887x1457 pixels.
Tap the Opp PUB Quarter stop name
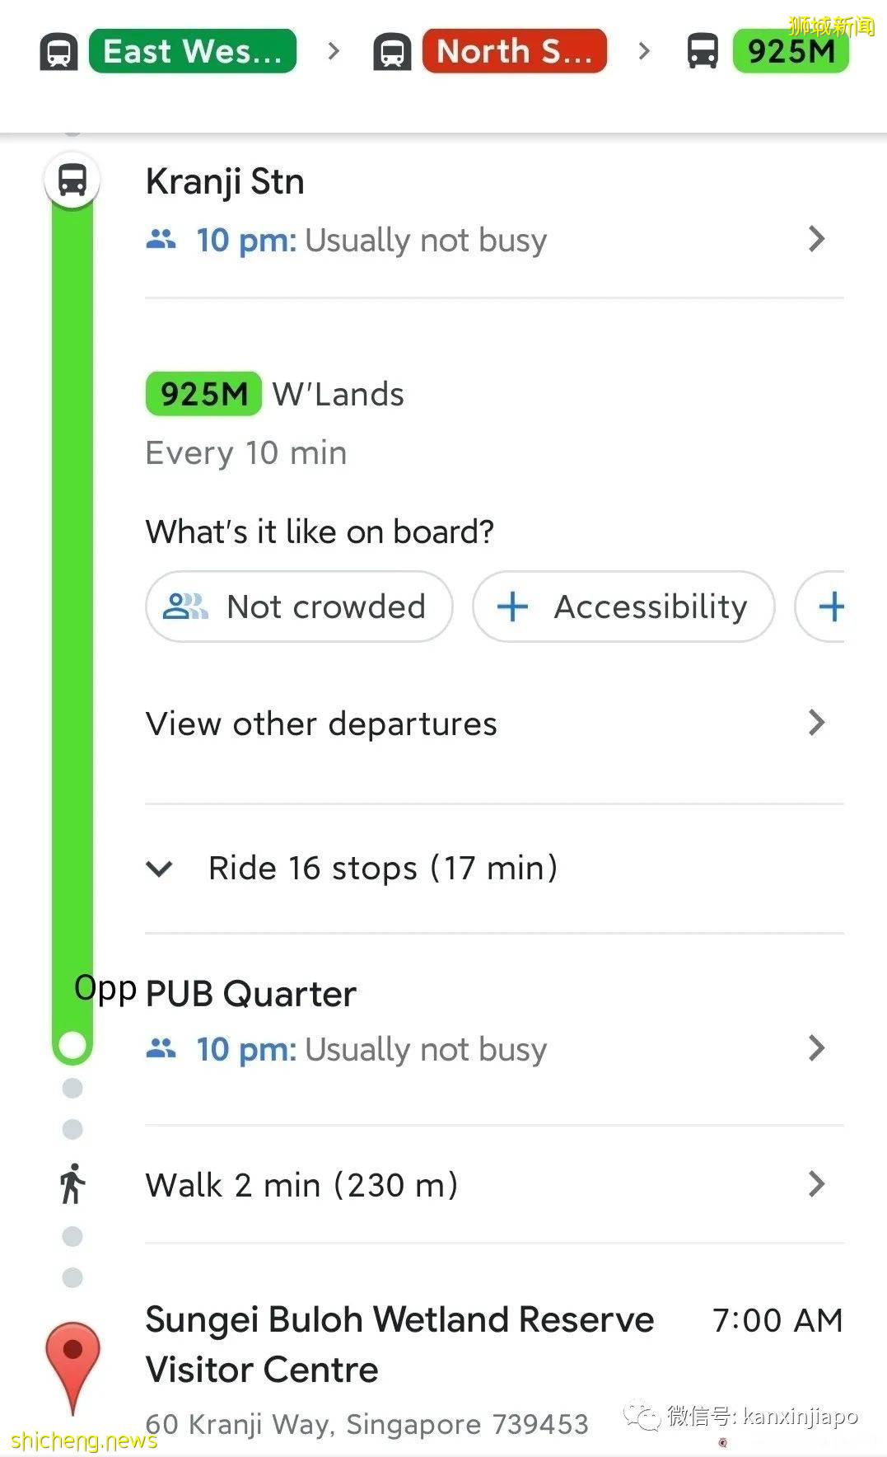[x=250, y=994]
